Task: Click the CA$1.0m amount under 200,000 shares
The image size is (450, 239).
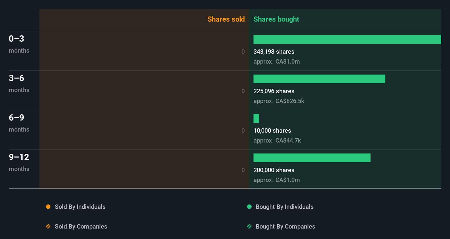Action: click(x=277, y=180)
